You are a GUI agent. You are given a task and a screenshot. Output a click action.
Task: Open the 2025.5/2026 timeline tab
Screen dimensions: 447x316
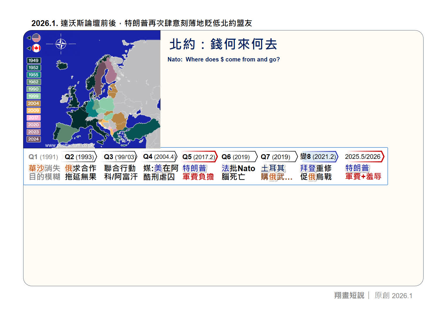(x=363, y=157)
